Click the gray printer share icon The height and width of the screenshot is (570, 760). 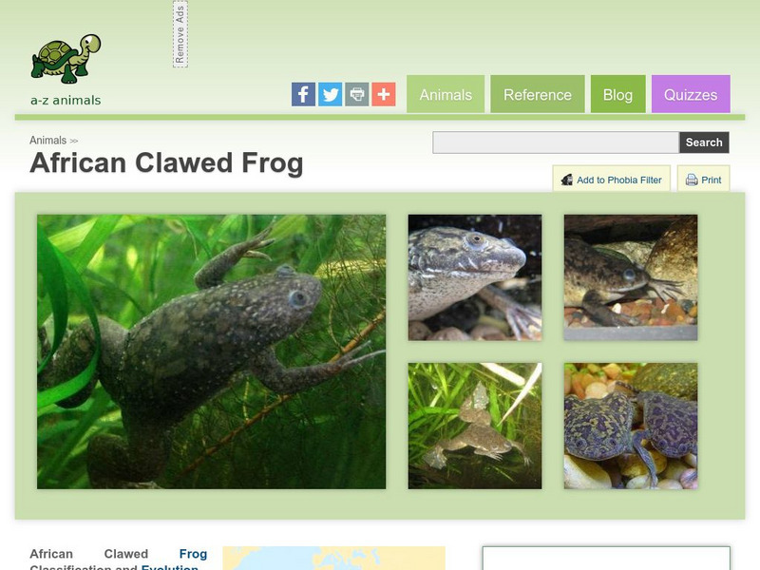[x=357, y=94]
